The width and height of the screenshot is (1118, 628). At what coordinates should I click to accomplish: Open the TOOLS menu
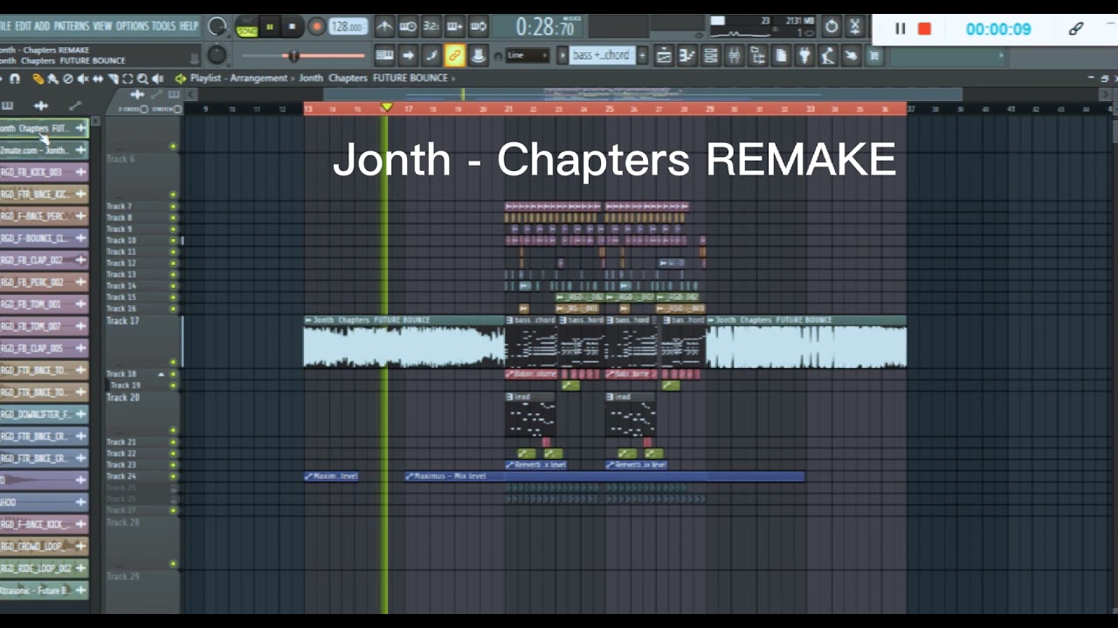[164, 26]
